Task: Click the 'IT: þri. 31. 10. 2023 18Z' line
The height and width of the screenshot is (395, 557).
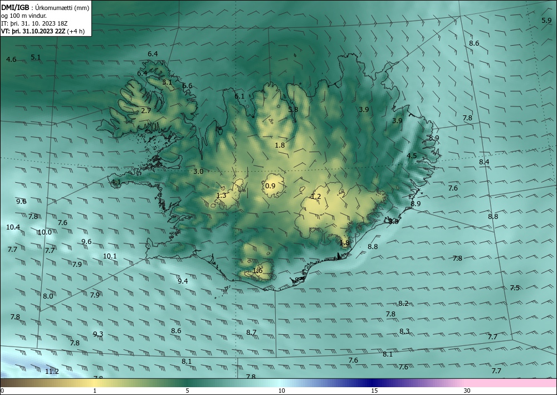Action: [x=35, y=23]
